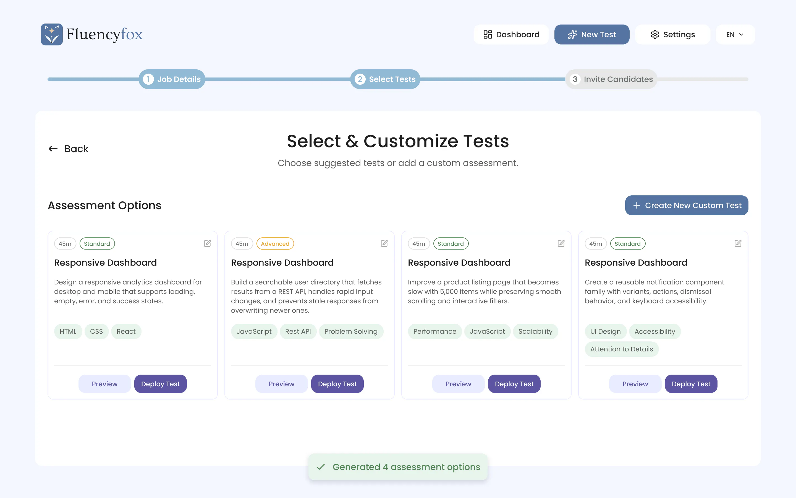This screenshot has width=796, height=498.
Task: Preview the product listing page test
Action: 459,384
